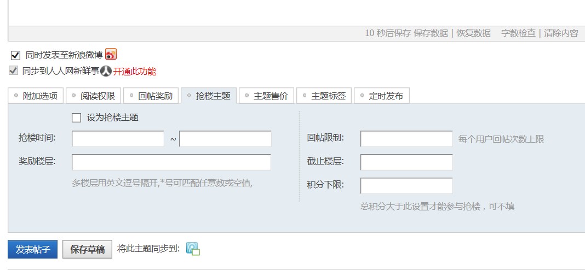Click the Renren network logo icon
This screenshot has width=585, height=270.
coord(106,71)
